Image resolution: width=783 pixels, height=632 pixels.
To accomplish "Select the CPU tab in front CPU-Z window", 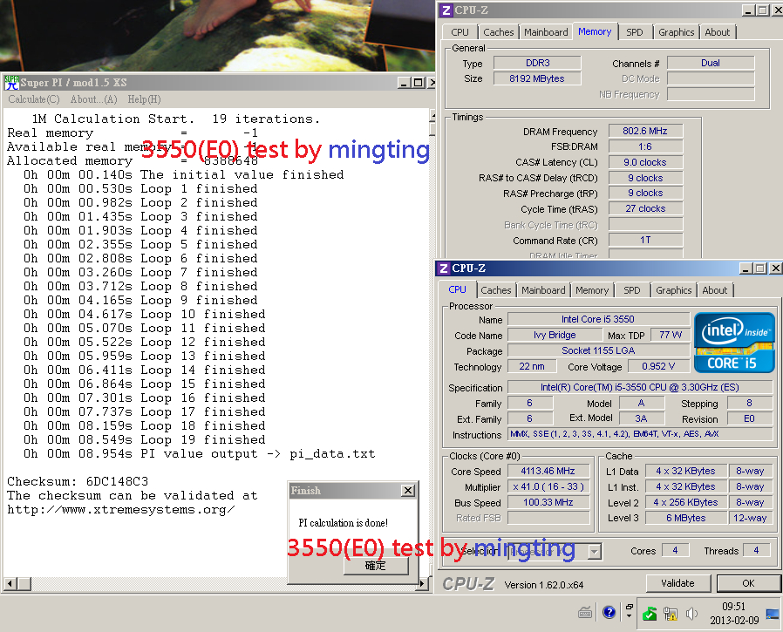I will pyautogui.click(x=457, y=289).
